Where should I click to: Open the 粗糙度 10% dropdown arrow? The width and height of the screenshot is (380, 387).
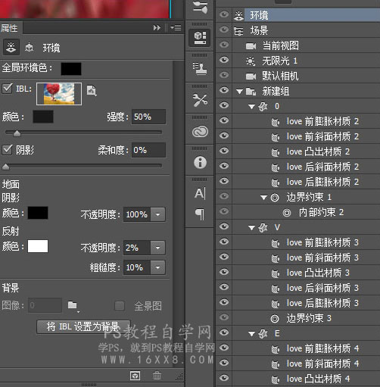coord(157,267)
